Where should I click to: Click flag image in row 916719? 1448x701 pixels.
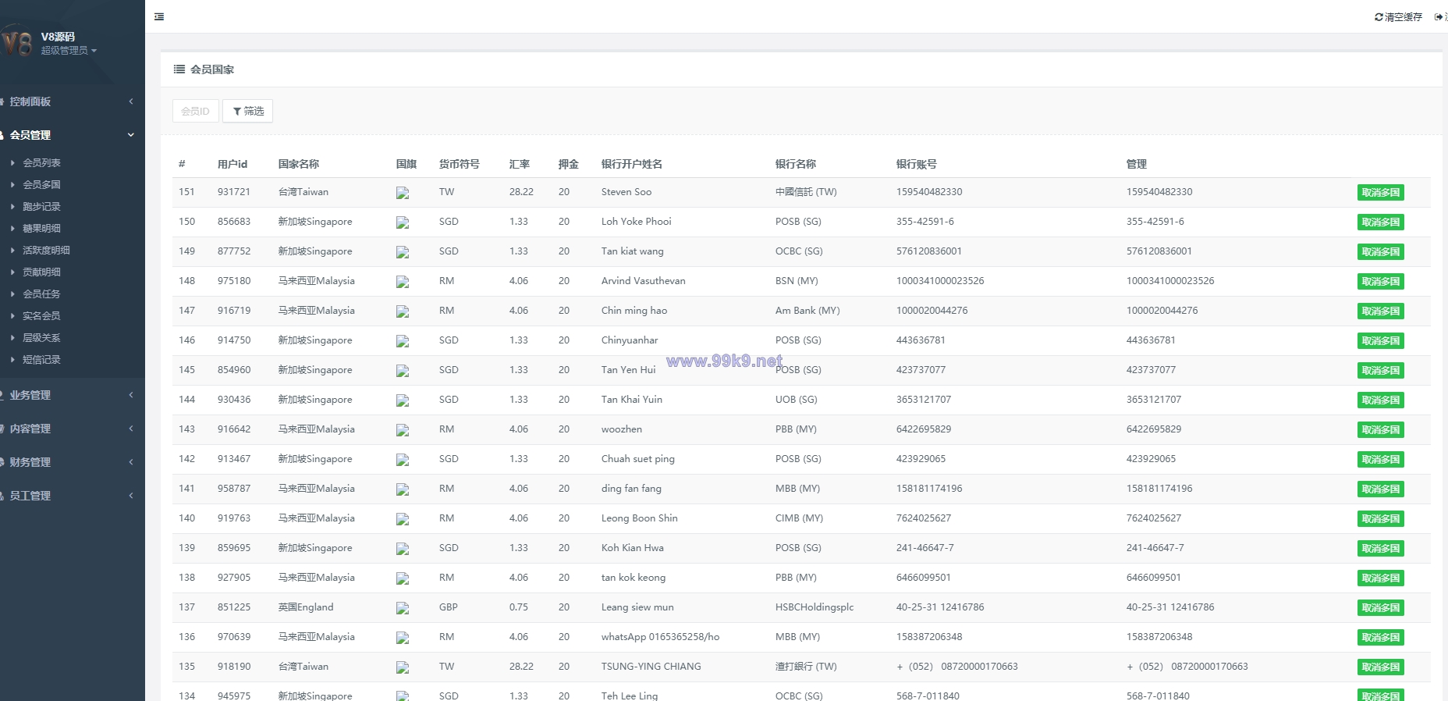pos(403,311)
